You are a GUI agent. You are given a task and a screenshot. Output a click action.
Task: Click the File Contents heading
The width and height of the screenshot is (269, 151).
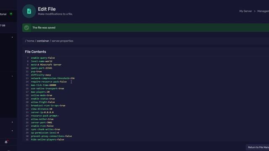point(35,52)
